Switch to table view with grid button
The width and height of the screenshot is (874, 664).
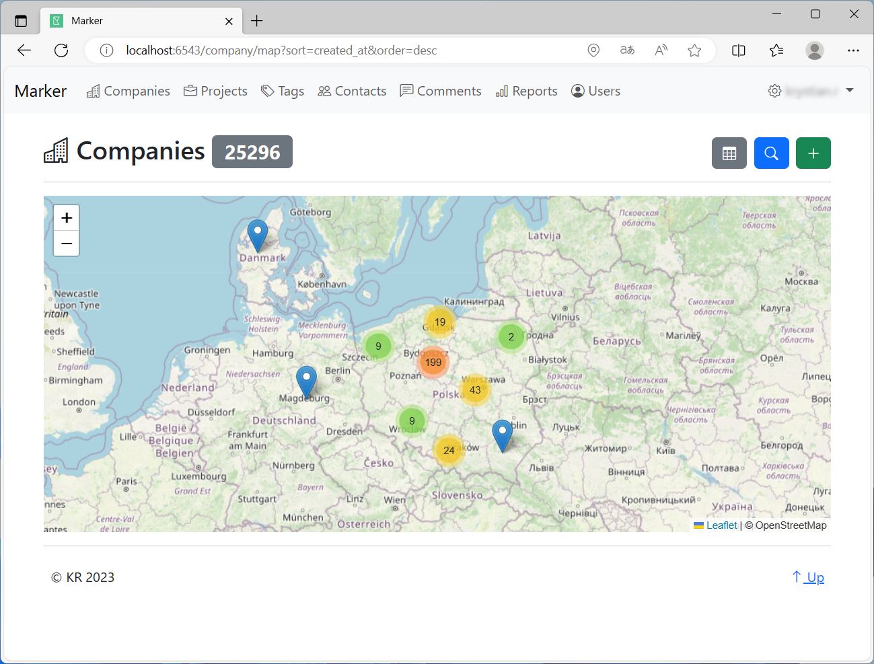point(729,153)
